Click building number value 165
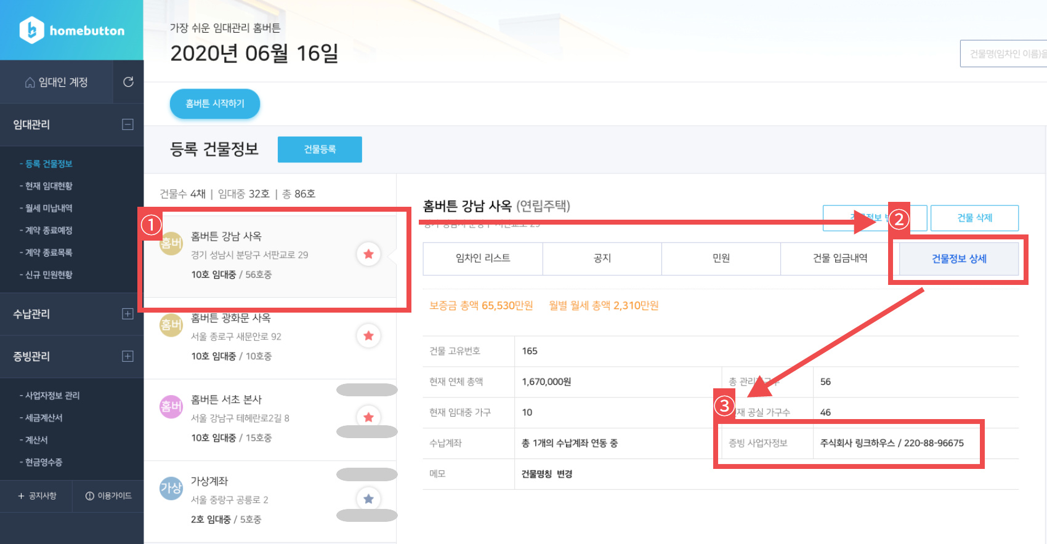Viewport: 1047px width, 544px height. click(530, 351)
